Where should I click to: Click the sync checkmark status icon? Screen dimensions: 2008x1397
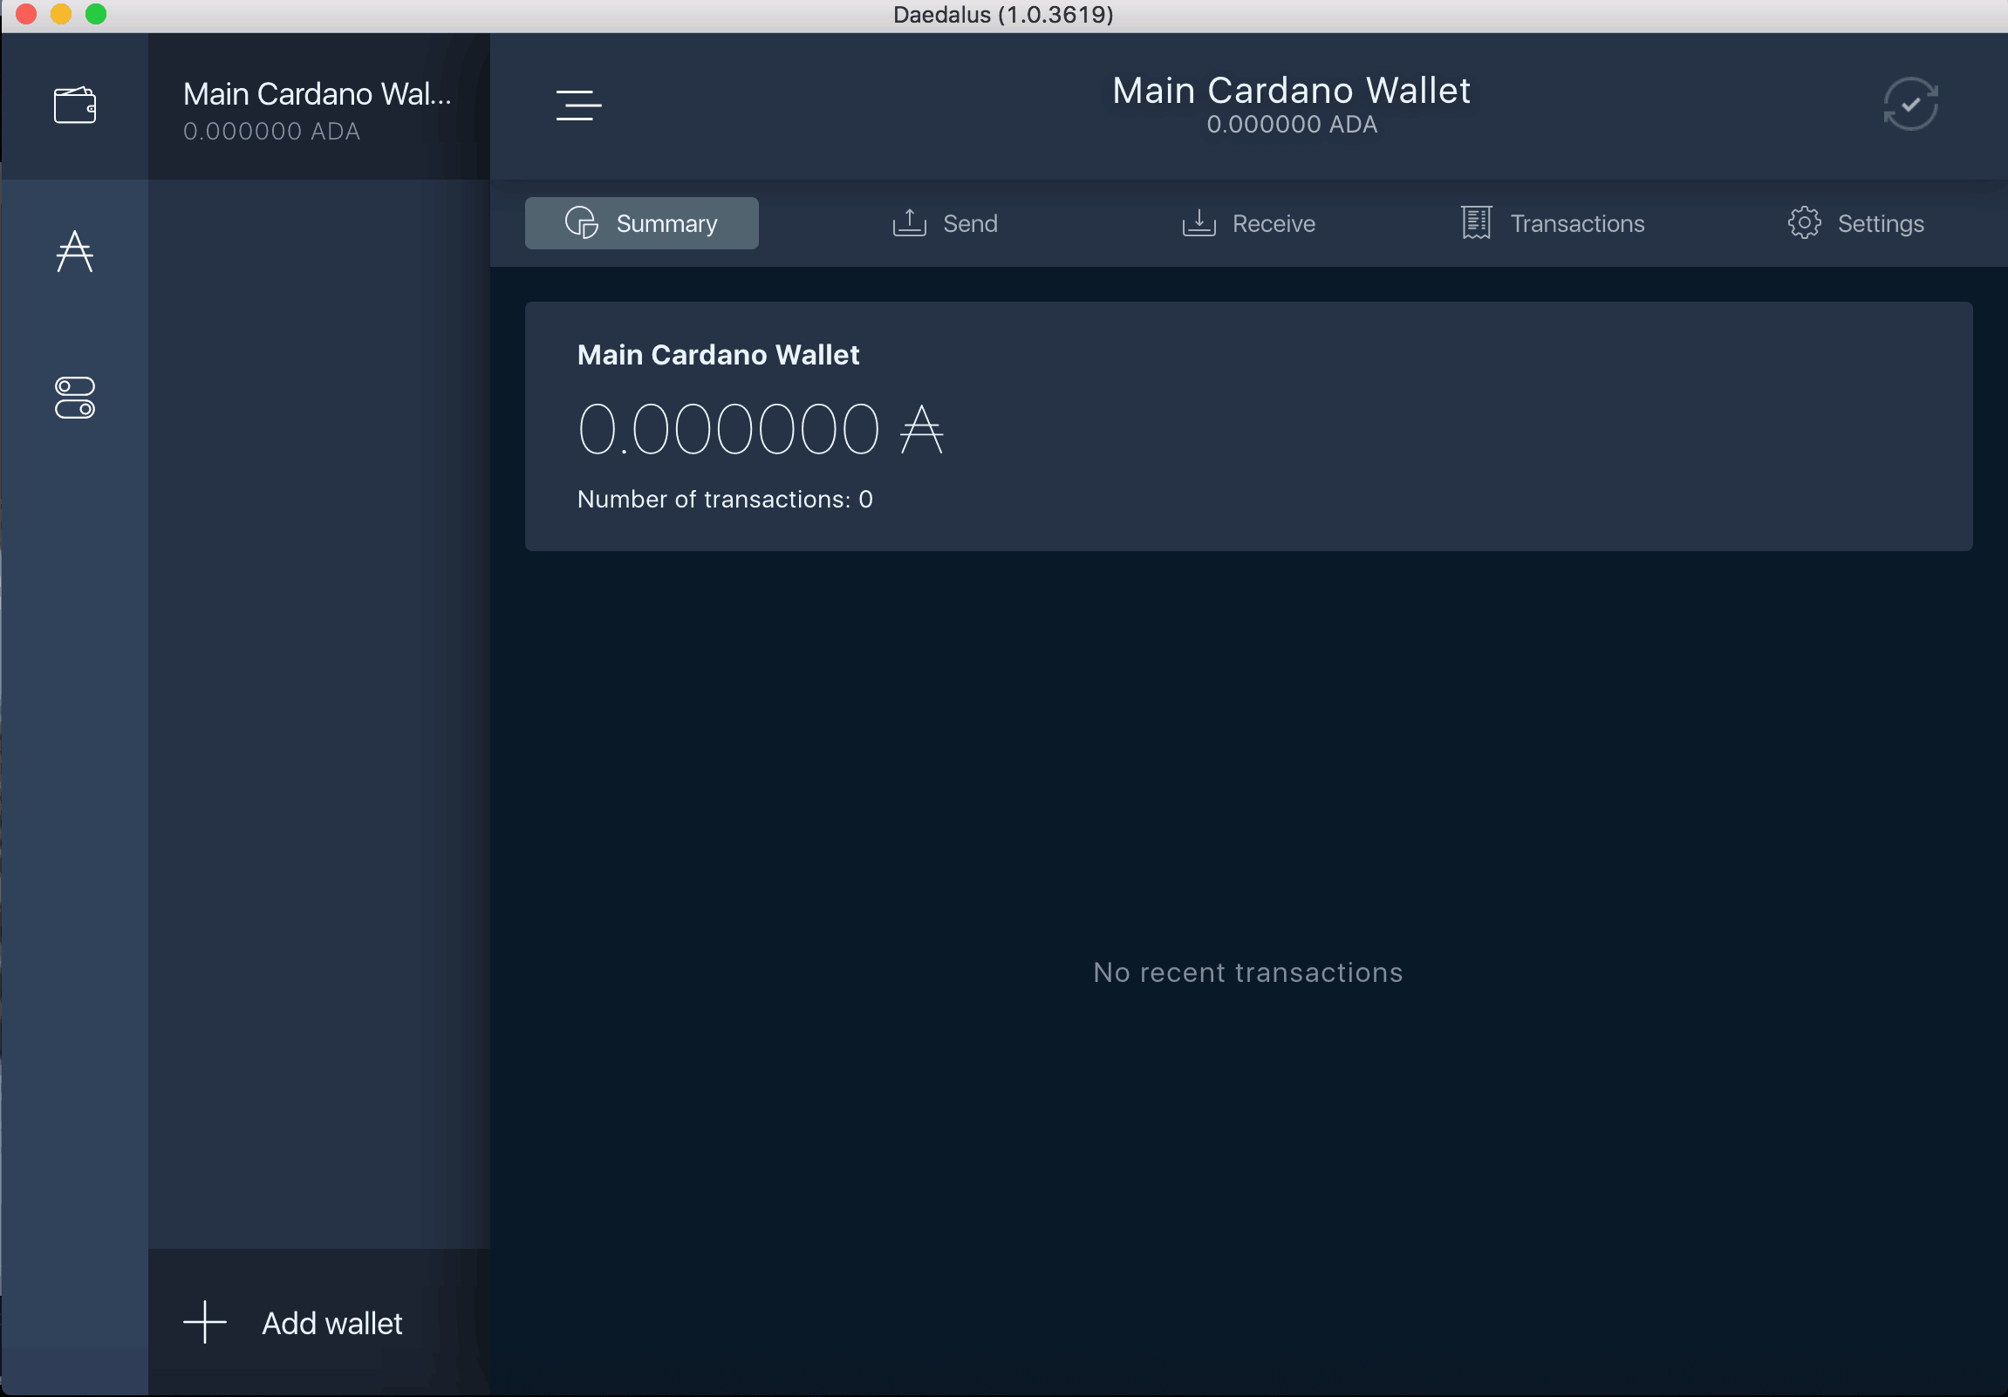[1912, 104]
